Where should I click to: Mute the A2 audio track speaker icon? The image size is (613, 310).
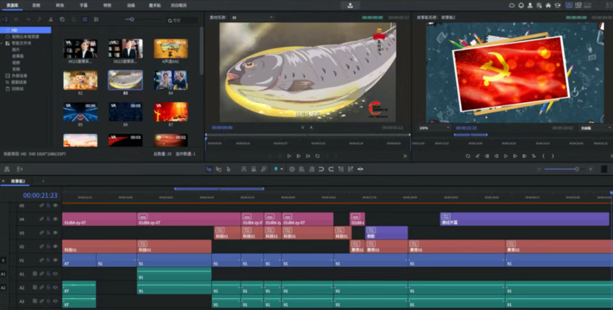(55, 287)
